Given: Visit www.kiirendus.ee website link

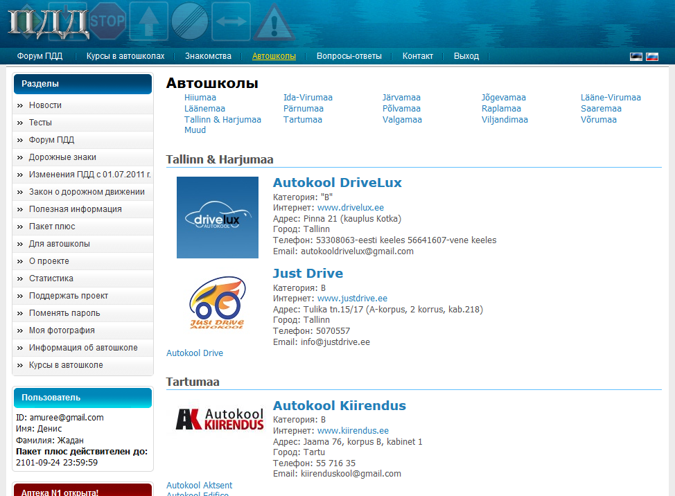Looking at the screenshot, I should click(x=353, y=431).
